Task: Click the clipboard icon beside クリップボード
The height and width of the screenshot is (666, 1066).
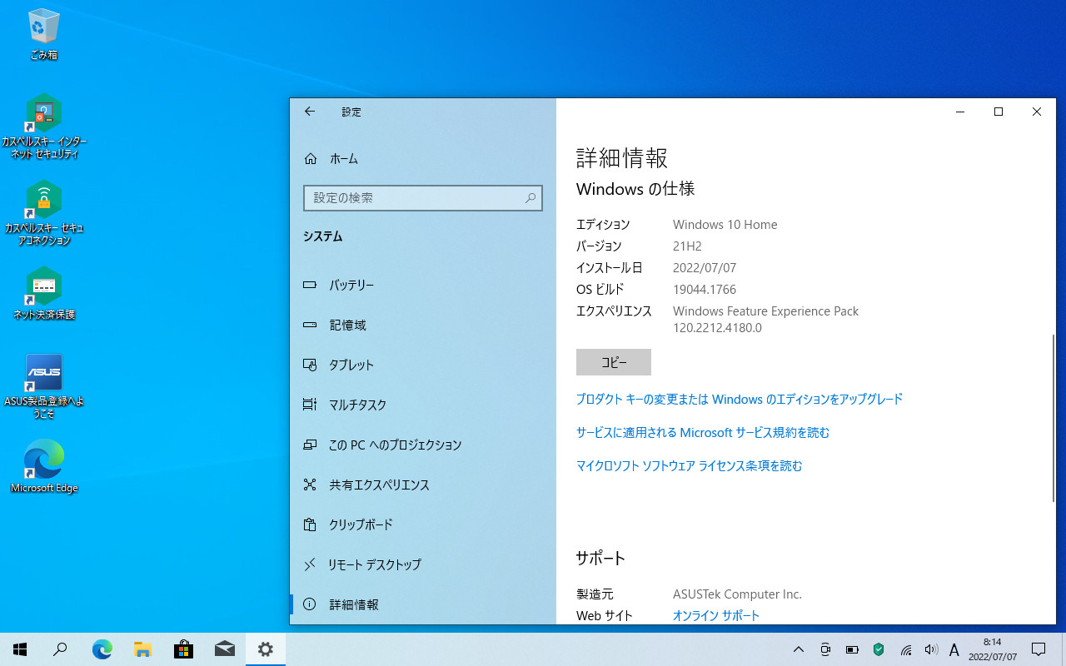Action: click(310, 524)
